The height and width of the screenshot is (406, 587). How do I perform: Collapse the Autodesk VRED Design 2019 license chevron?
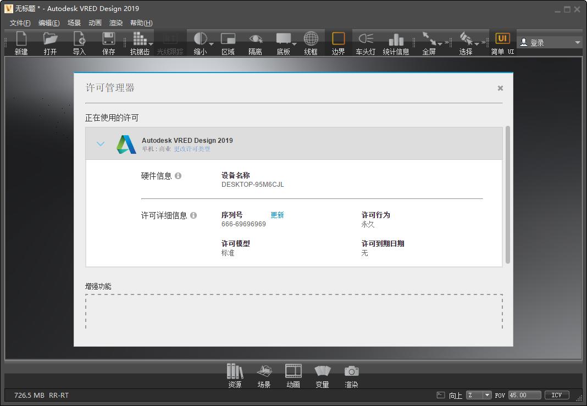[101, 144]
